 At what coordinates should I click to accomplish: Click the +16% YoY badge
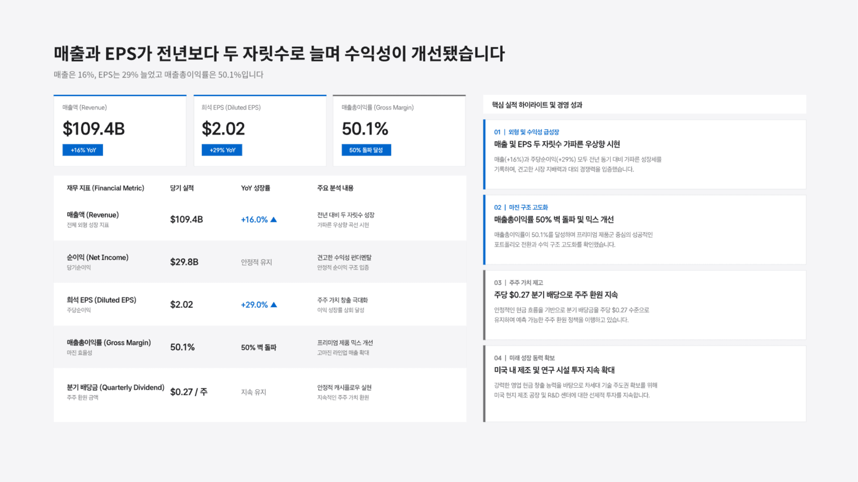(83, 150)
